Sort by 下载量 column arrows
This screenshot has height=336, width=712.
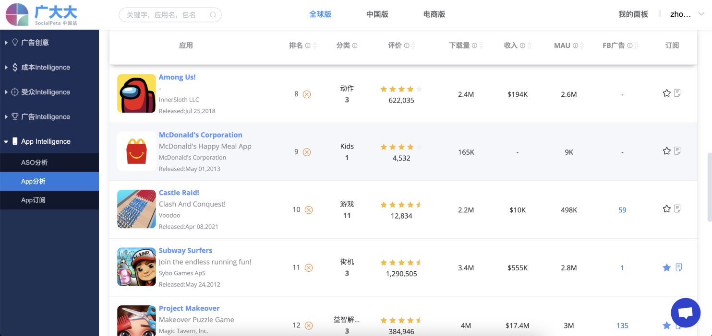click(481, 46)
